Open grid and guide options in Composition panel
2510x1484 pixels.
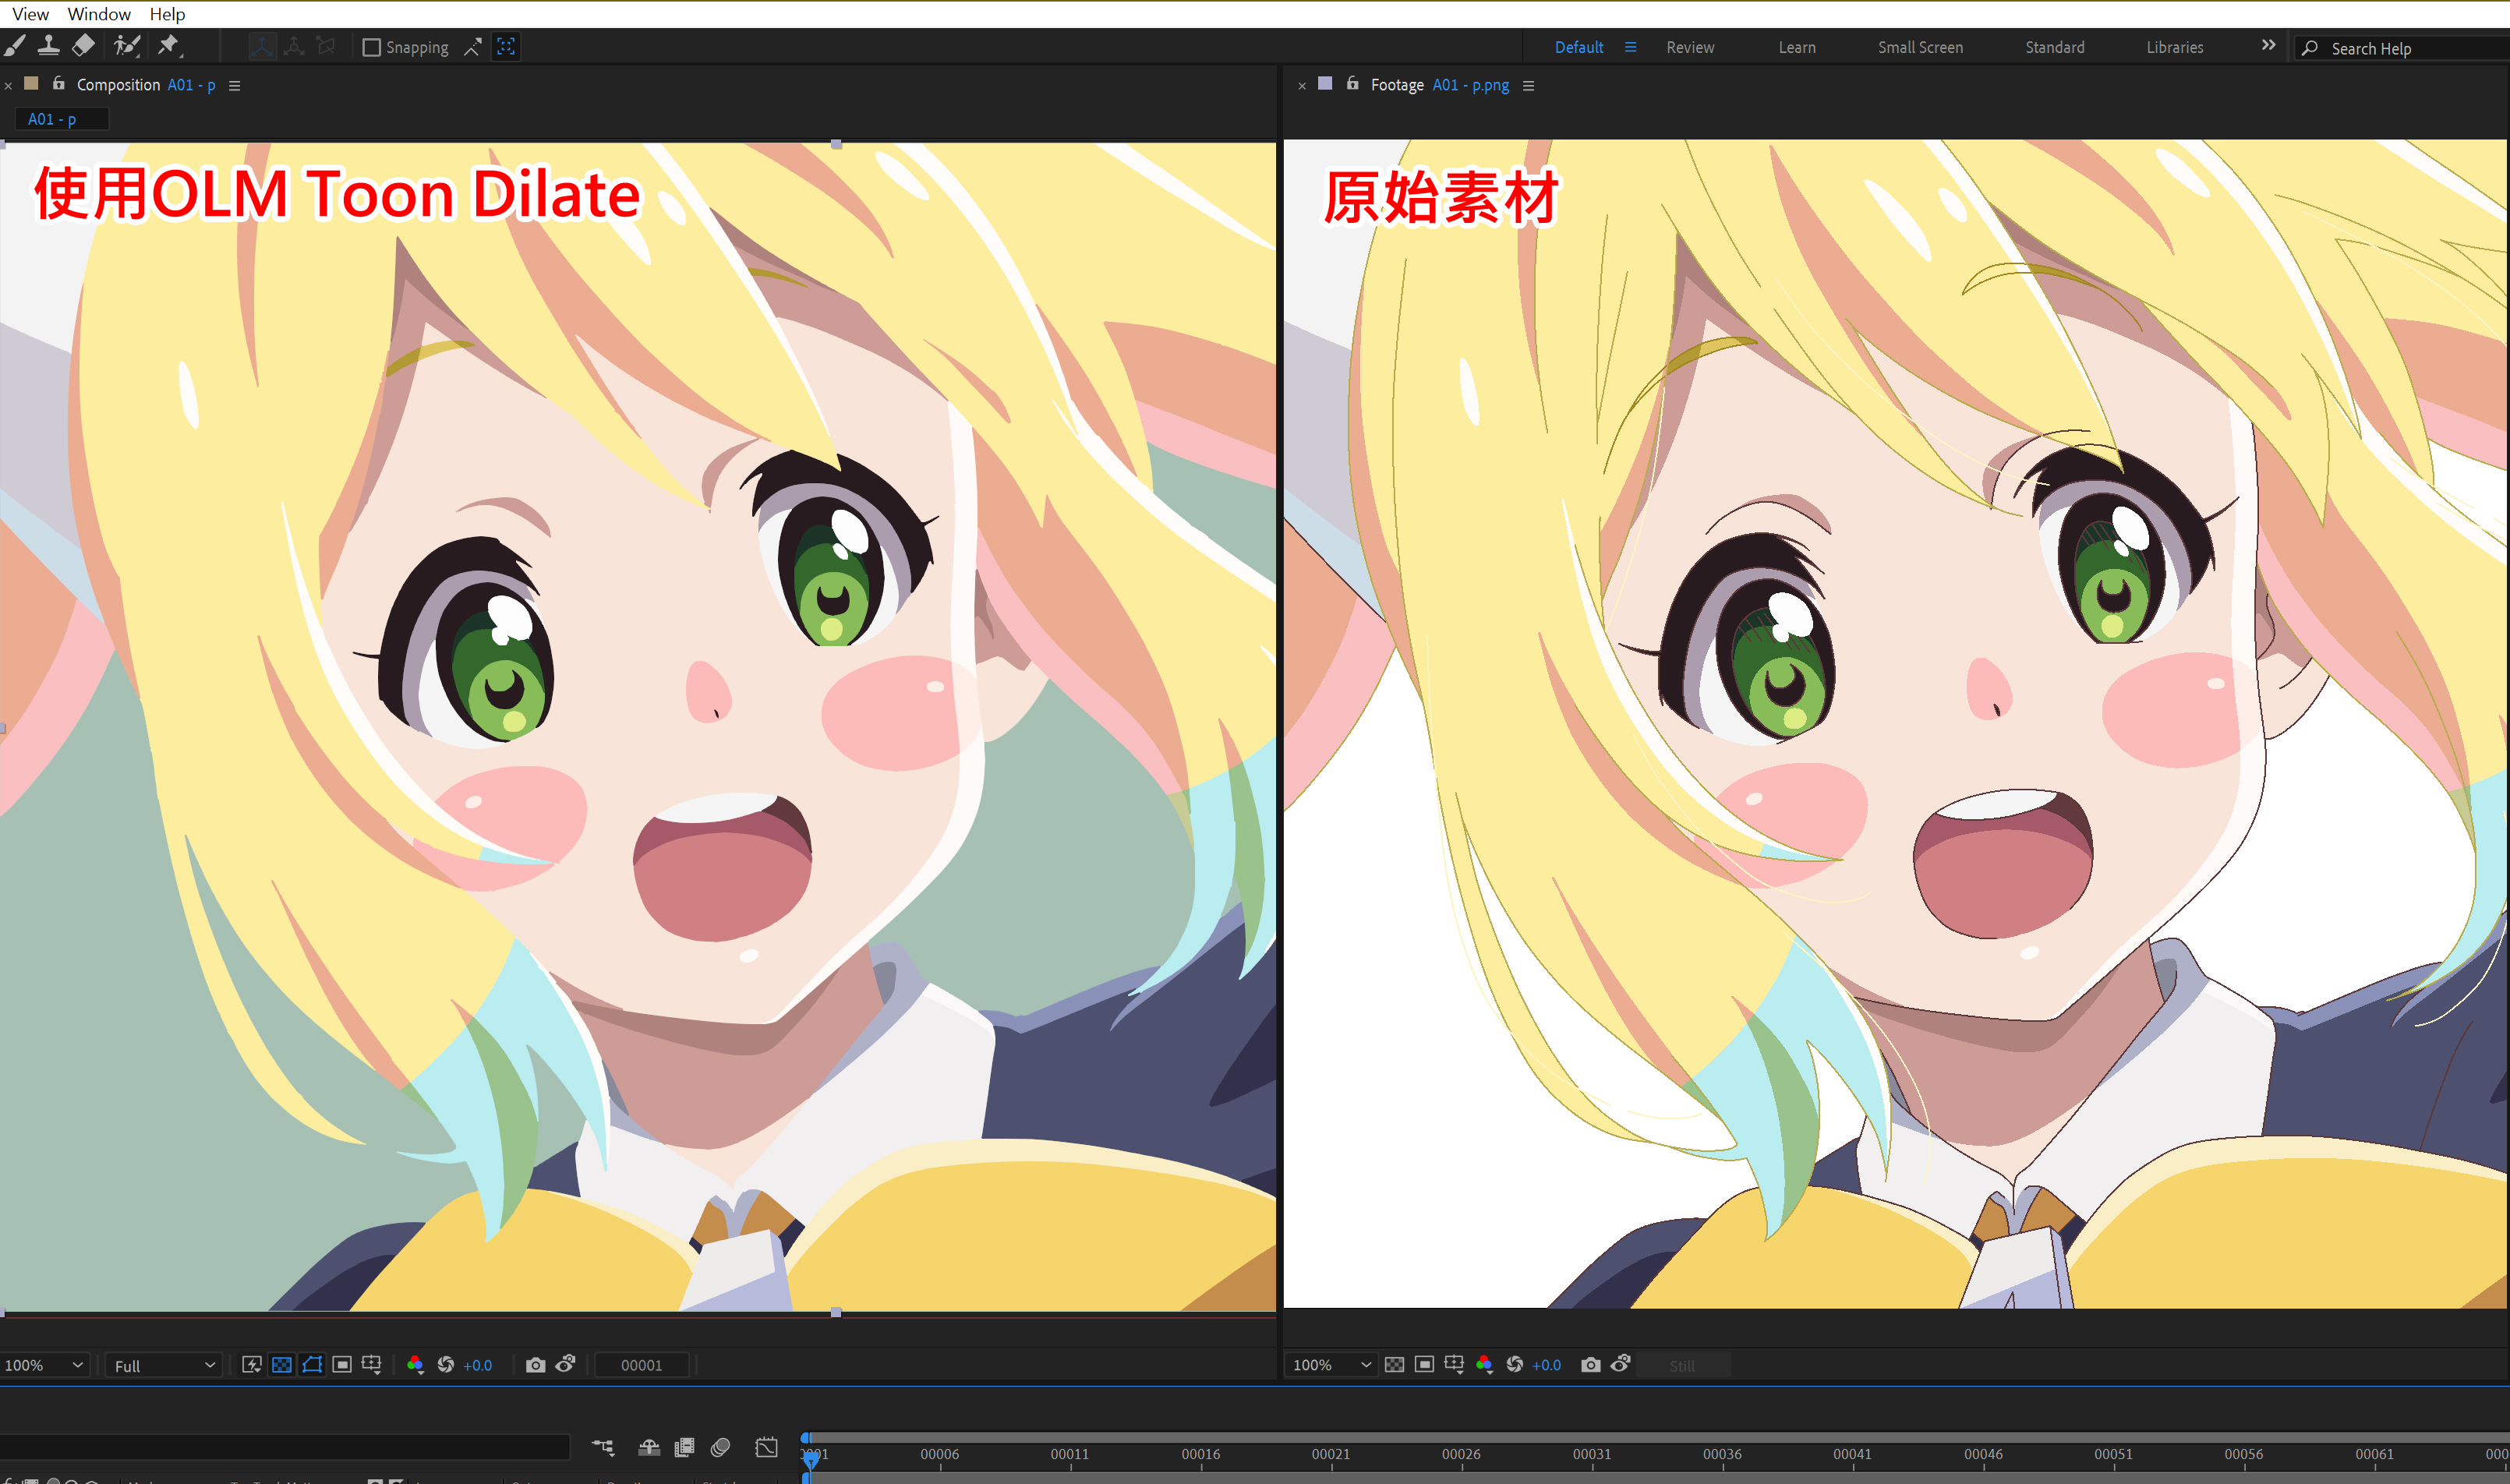point(372,1364)
